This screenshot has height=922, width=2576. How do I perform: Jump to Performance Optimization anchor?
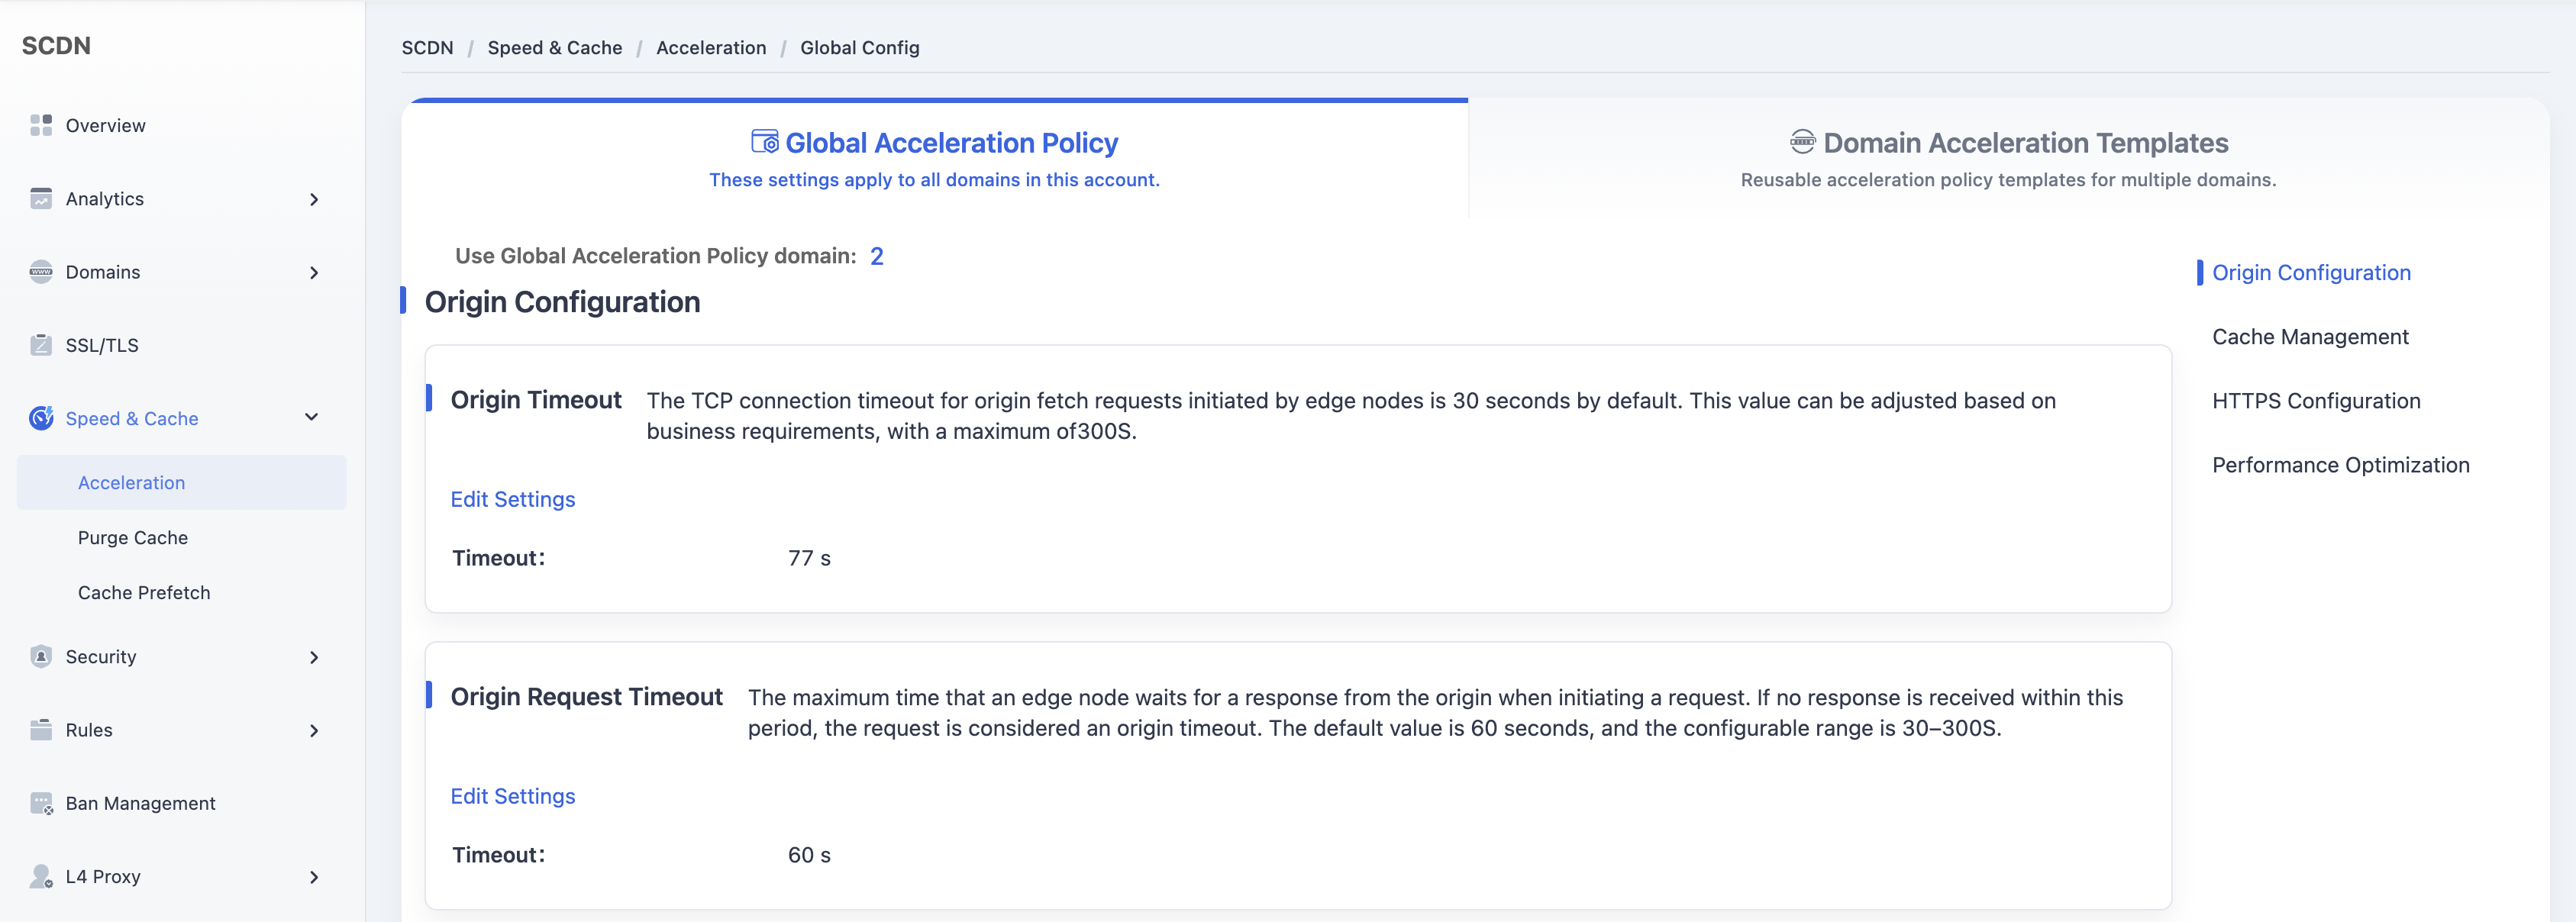[2340, 464]
